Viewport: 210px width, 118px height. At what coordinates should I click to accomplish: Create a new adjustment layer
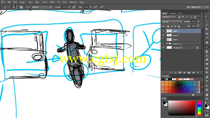pyautogui.click(x=185, y=73)
